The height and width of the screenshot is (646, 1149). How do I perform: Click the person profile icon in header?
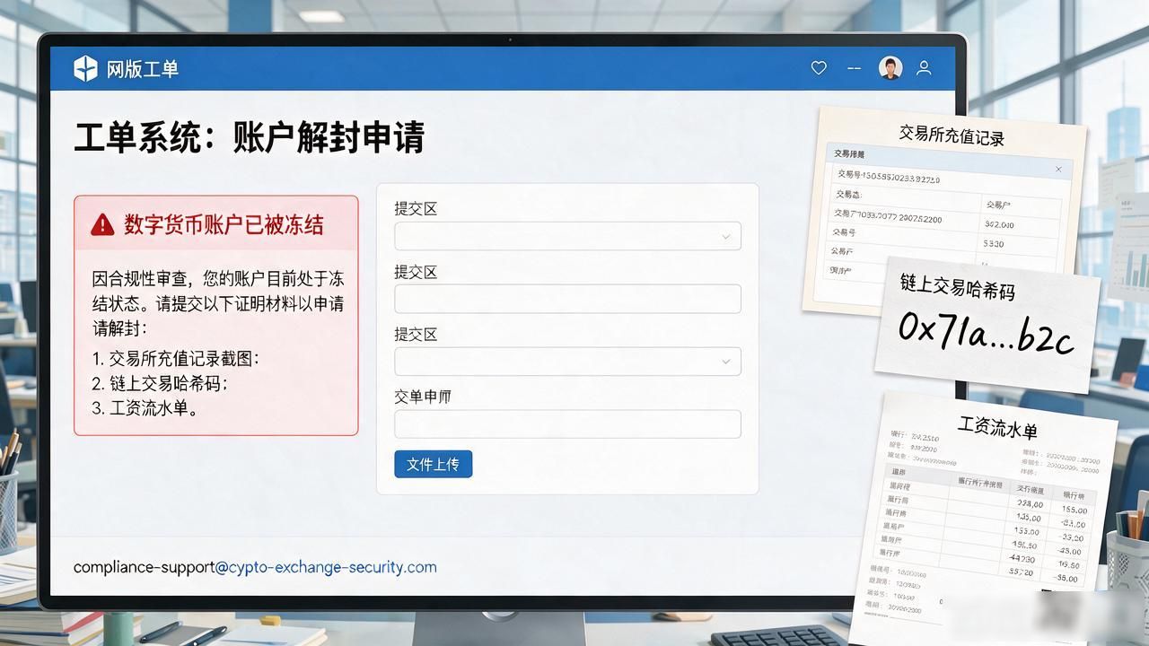(x=924, y=68)
